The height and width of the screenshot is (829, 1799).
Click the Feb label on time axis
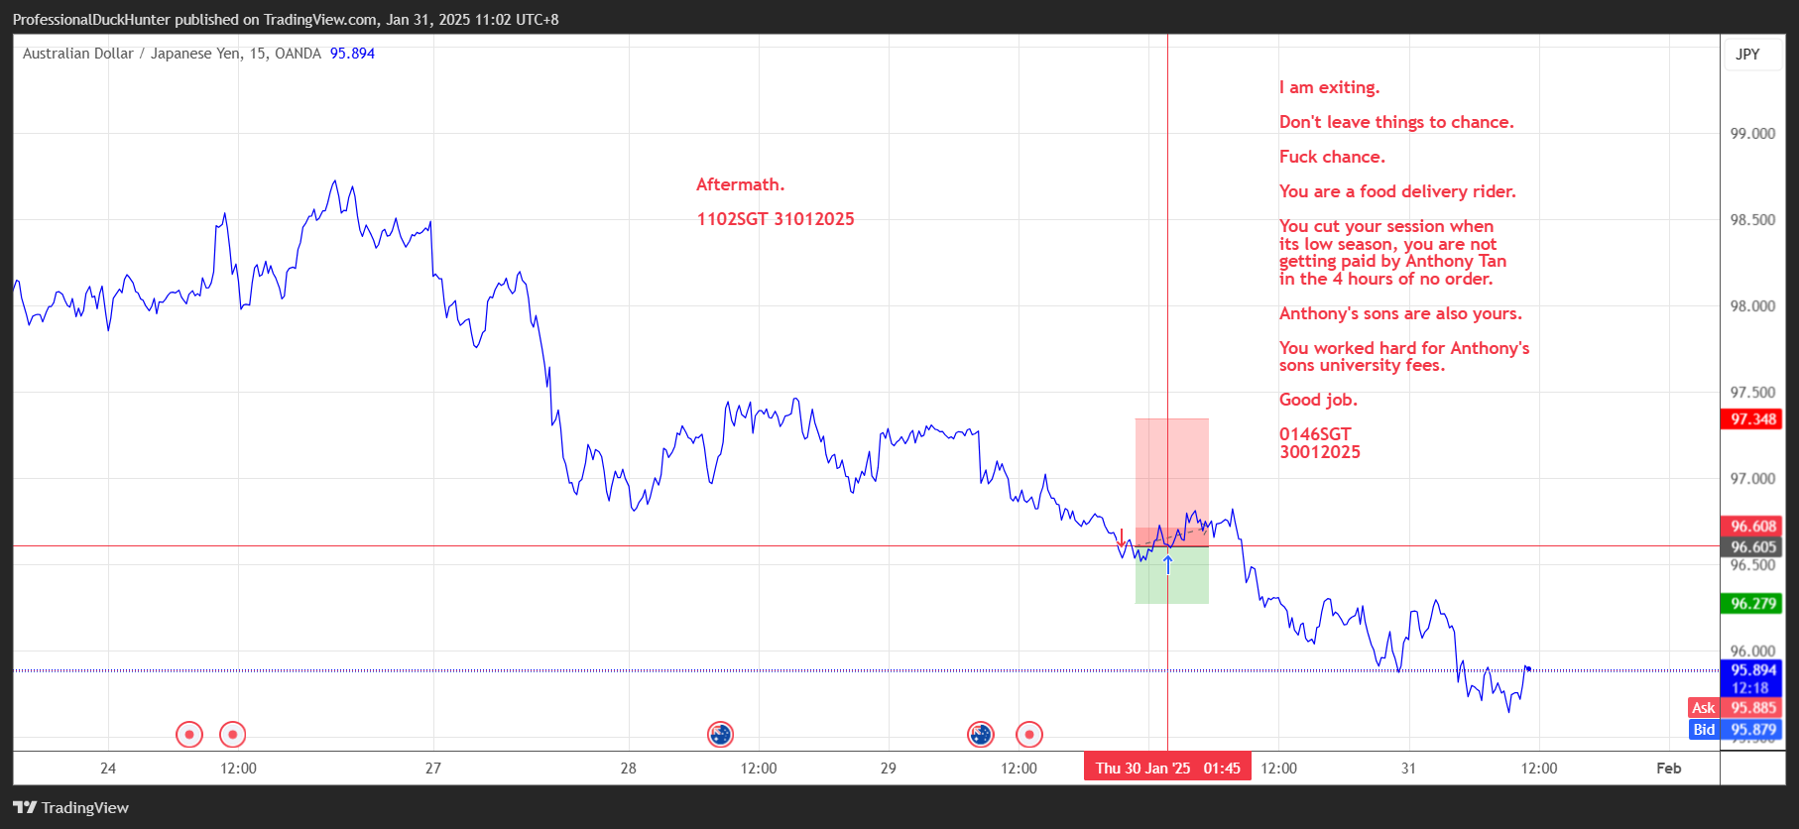coord(1669,769)
